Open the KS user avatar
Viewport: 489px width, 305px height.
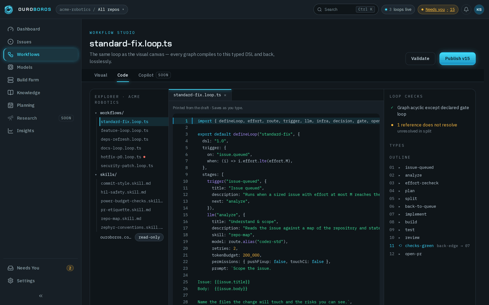479,9
